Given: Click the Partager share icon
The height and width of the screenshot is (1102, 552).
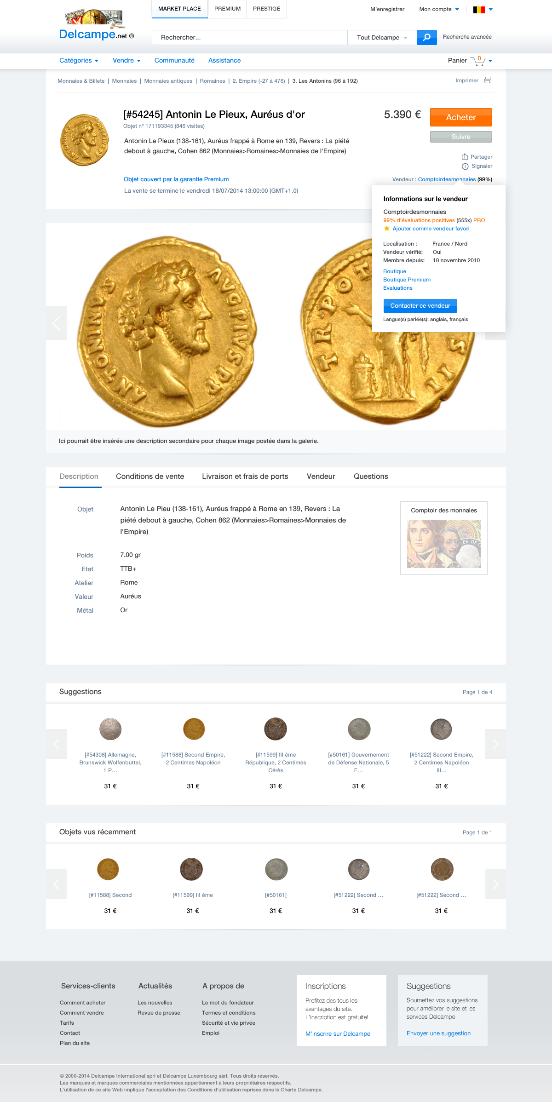Looking at the screenshot, I should pyautogui.click(x=465, y=157).
